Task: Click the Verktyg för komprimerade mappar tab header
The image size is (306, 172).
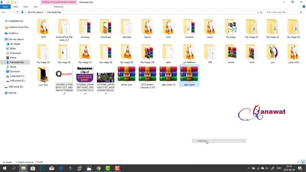Action: [x=59, y=2]
